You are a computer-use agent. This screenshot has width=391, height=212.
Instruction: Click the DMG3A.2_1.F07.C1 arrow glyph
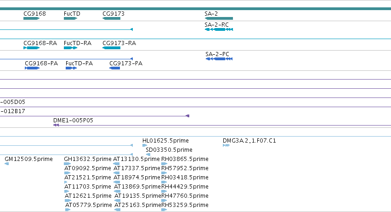coord(226,145)
